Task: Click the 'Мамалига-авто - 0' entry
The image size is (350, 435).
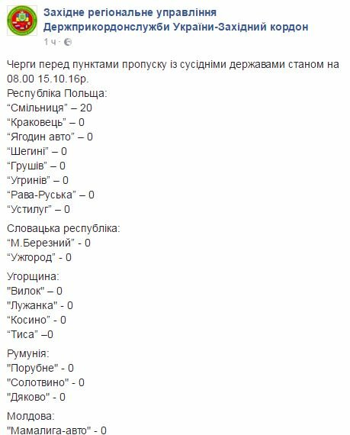Action: pyautogui.click(x=57, y=430)
